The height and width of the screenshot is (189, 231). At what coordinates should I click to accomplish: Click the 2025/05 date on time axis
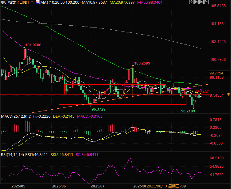coord(18,186)
